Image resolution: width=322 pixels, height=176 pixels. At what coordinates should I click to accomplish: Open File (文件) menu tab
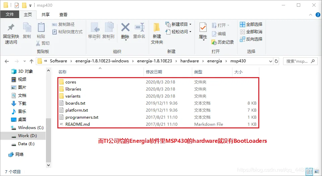click(10, 14)
